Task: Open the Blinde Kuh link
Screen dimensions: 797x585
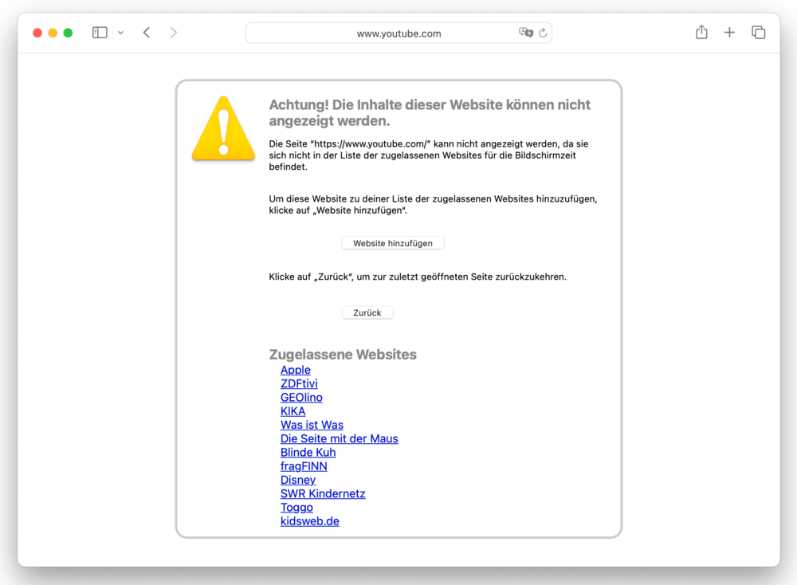Action: coord(308,453)
